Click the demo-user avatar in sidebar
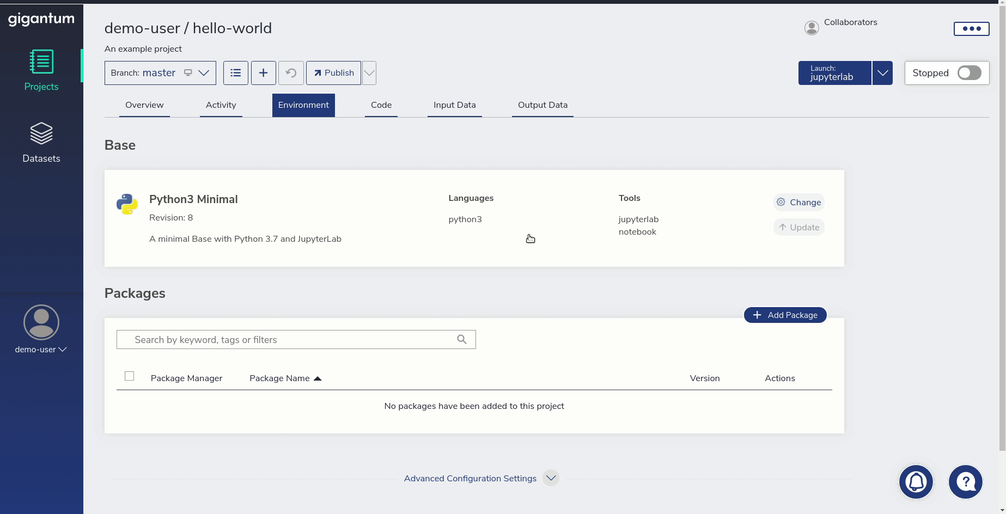The image size is (1006, 514). click(41, 322)
